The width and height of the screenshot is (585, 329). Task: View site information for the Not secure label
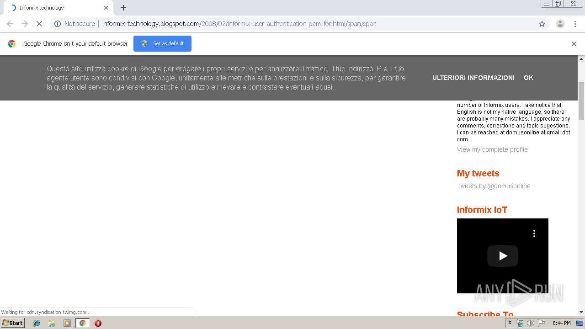[74, 24]
